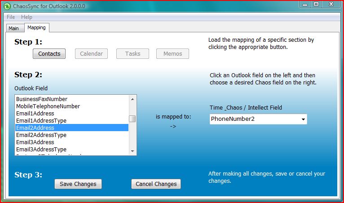Select the highlighted Email2Address row
Image resolution: width=344 pixels, height=203 pixels.
coord(72,128)
